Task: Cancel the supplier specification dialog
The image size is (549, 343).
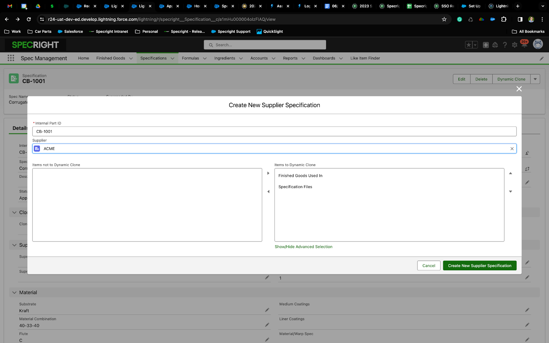Action: [429, 265]
